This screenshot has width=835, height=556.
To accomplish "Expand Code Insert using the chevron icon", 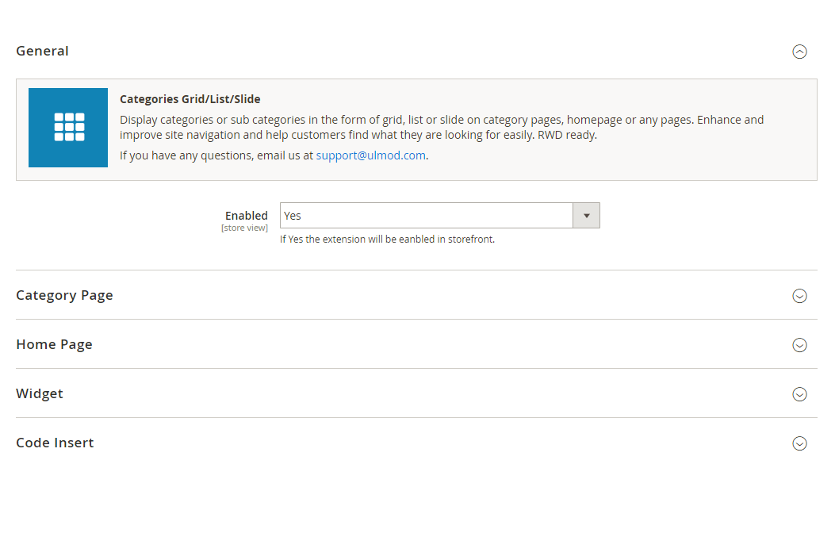I will (799, 443).
